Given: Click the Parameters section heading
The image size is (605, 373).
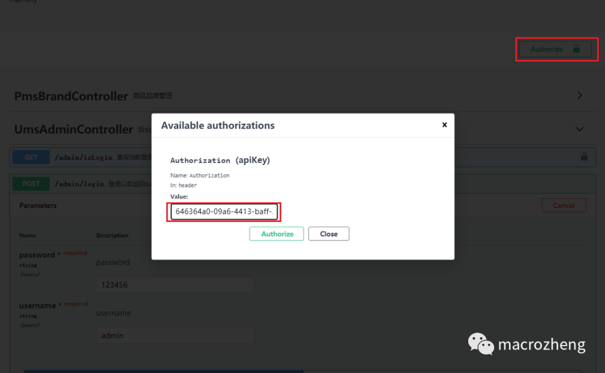Looking at the screenshot, I should click(x=38, y=205).
